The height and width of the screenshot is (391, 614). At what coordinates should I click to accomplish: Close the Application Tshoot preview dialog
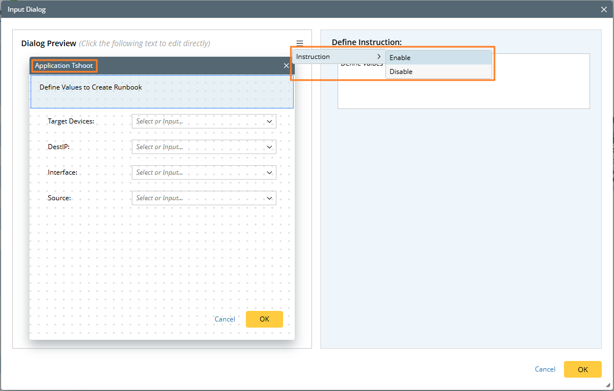click(x=286, y=66)
